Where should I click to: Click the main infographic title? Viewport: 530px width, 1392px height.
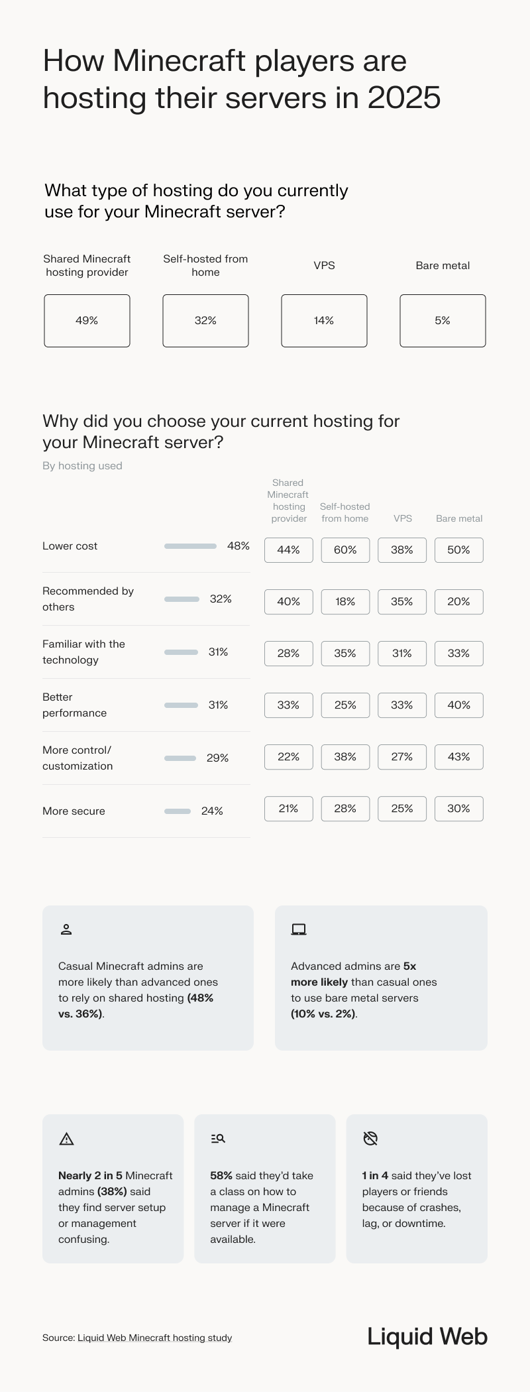241,79
